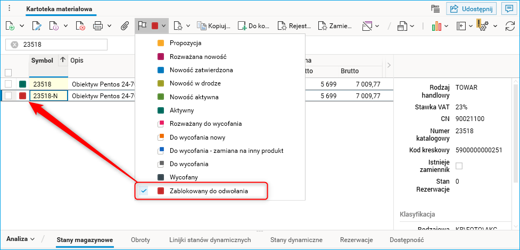Image resolution: width=520 pixels, height=250 pixels.
Task: Tick the checkbox for row 23518-N
Action: pyautogui.click(x=9, y=96)
